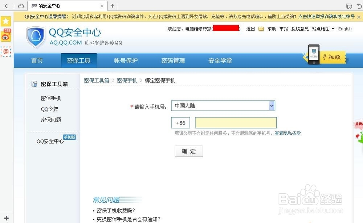Click 密保工具箱 breadcrumb link
Viewport: 363px width, 223px height.
pos(97,81)
